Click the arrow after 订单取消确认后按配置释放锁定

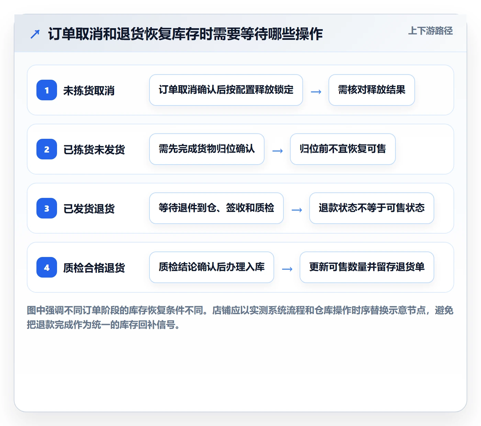(x=316, y=92)
